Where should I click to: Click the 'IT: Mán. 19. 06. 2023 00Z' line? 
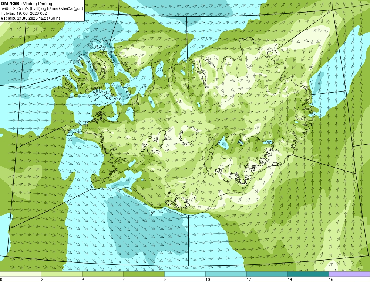(x=24, y=13)
